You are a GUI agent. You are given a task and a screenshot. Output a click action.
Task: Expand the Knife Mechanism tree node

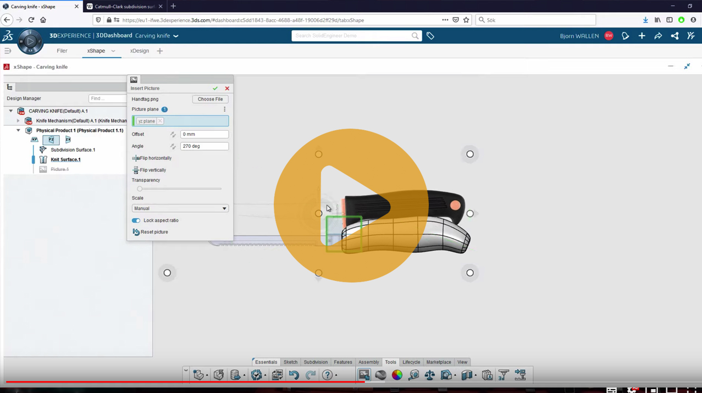pyautogui.click(x=18, y=121)
